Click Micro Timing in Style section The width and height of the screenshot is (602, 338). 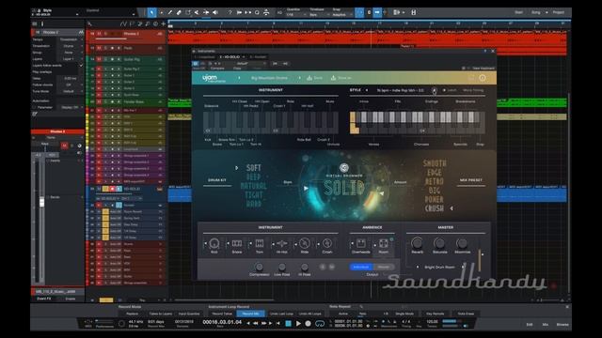click(473, 90)
